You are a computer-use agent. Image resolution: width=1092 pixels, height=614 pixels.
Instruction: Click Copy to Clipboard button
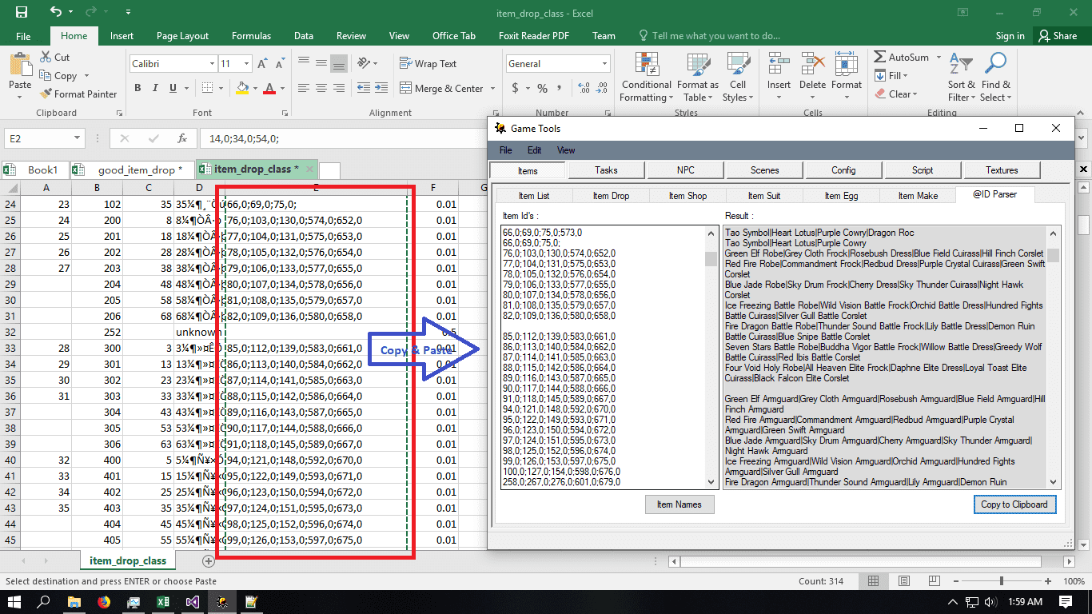pyautogui.click(x=1014, y=504)
